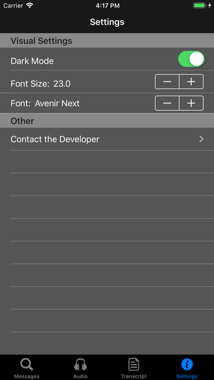
Task: Toggle the Dark Mode switch off
Action: coord(191,59)
